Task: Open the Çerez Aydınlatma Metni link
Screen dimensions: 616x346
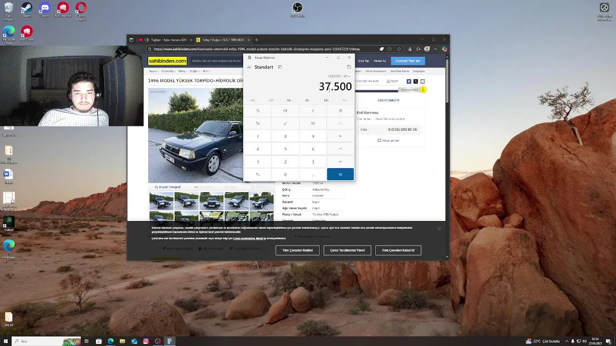Action: (x=249, y=238)
